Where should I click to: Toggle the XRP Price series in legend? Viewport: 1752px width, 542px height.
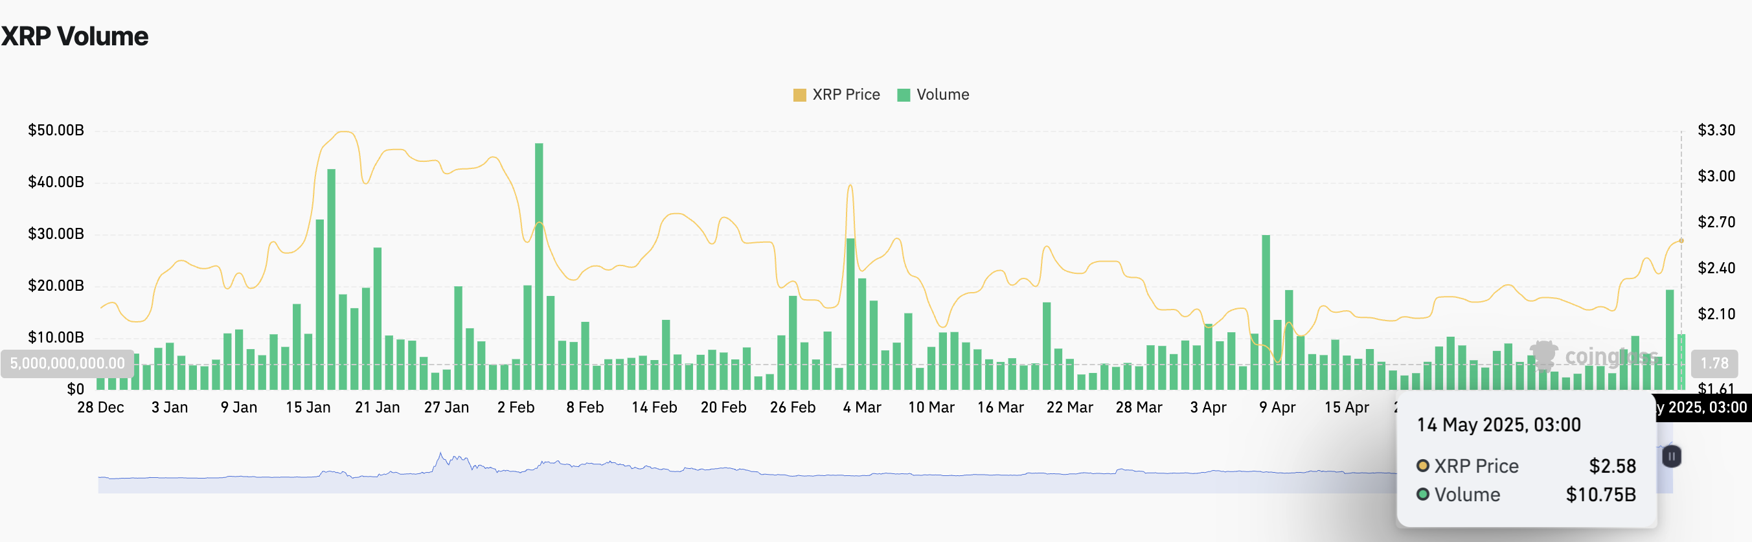click(837, 95)
